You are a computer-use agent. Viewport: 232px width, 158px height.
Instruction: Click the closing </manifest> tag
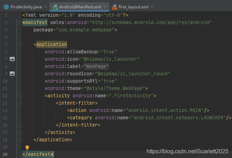(x=38, y=154)
